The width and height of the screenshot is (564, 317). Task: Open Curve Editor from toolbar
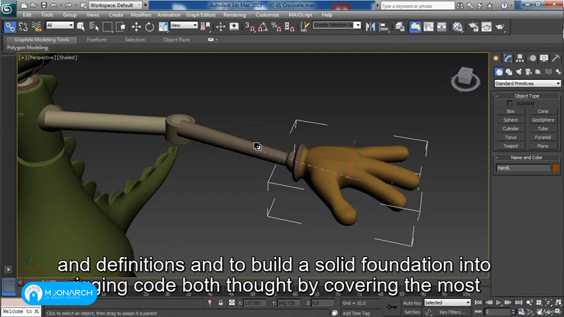tap(428, 26)
